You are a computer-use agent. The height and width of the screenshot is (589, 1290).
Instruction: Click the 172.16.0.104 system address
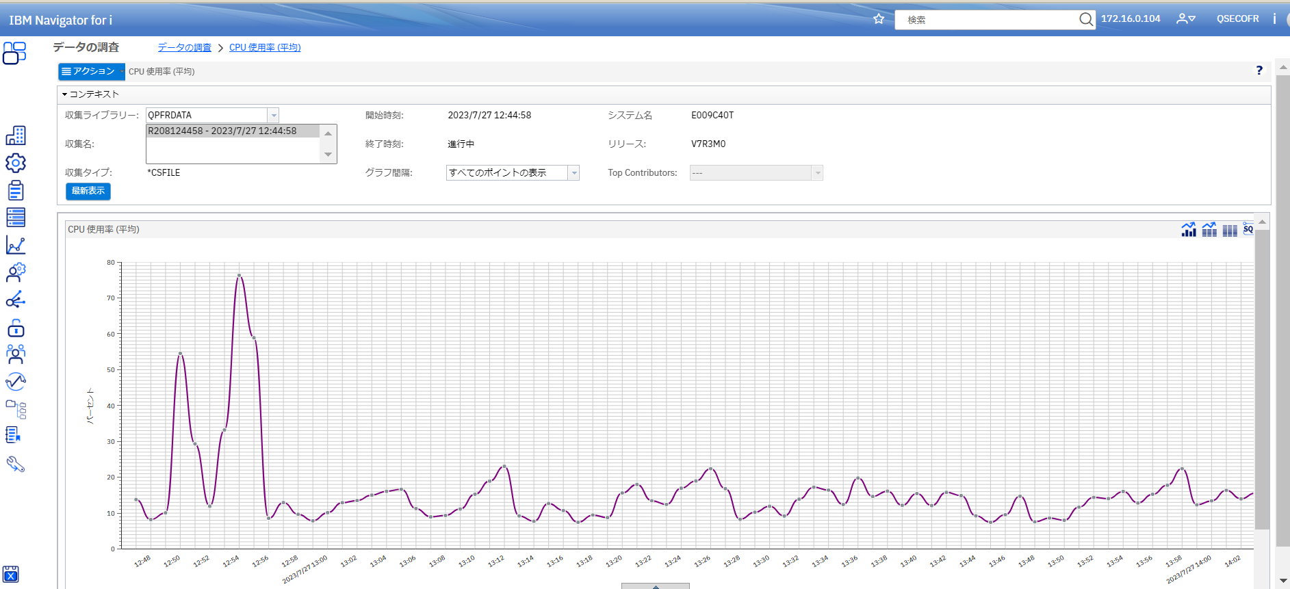pyautogui.click(x=1131, y=18)
